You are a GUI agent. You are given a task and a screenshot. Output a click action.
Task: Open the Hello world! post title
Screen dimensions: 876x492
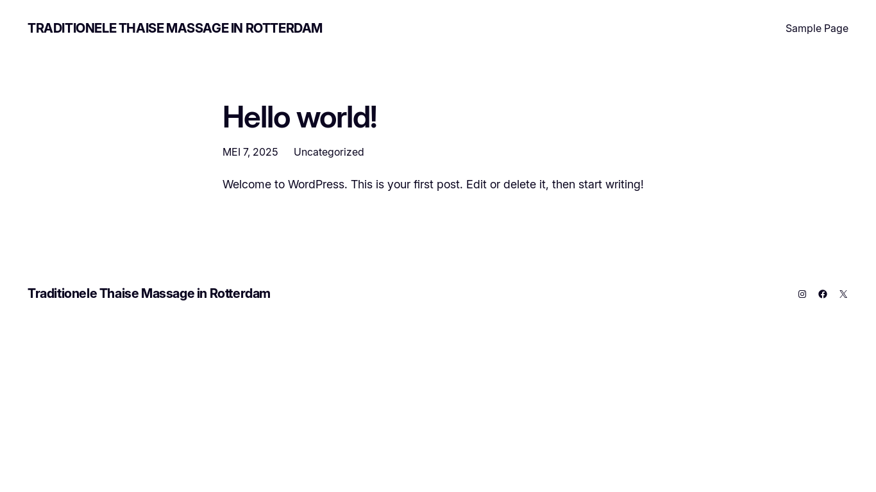pos(299,117)
